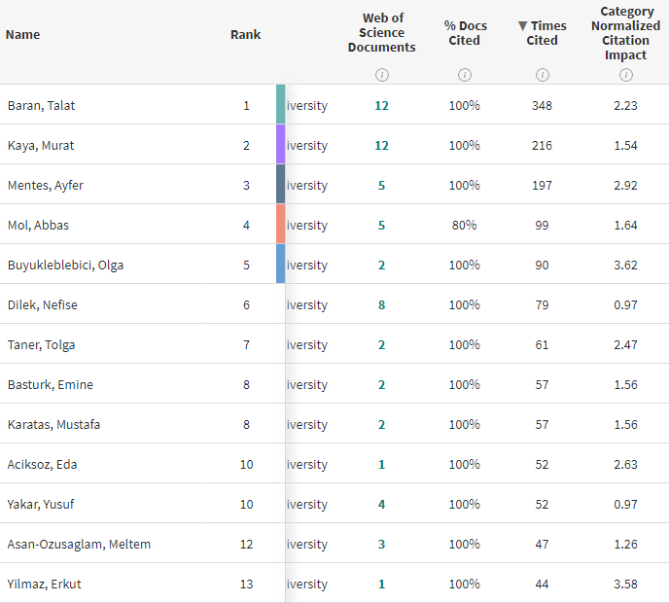This screenshot has width=669, height=603.
Task: Open Yakar, Yusuf's 4 documents link
Action: (381, 504)
